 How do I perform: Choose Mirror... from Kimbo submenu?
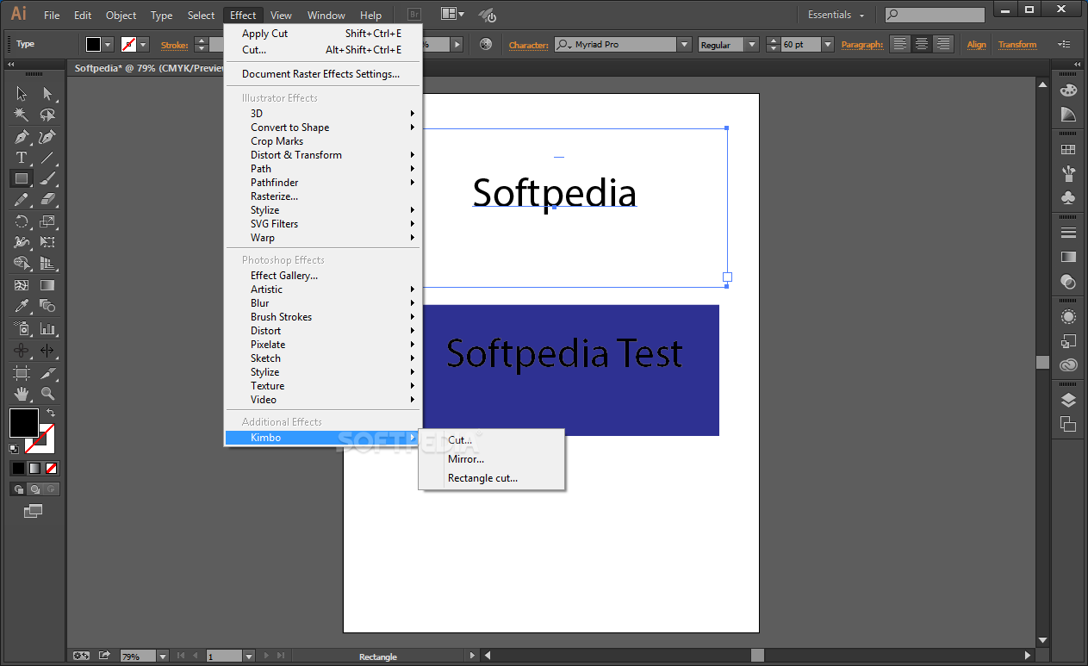pyautogui.click(x=466, y=459)
